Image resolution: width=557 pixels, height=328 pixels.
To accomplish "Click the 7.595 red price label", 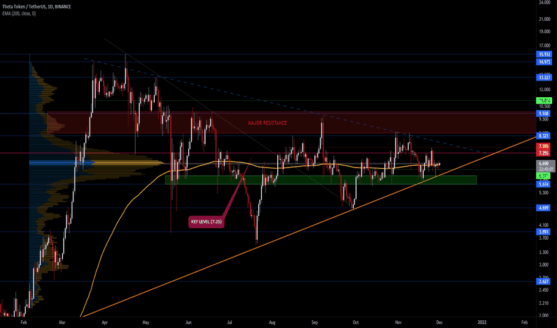I will (x=543, y=147).
